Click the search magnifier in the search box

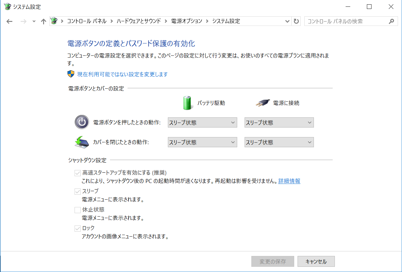(391, 21)
